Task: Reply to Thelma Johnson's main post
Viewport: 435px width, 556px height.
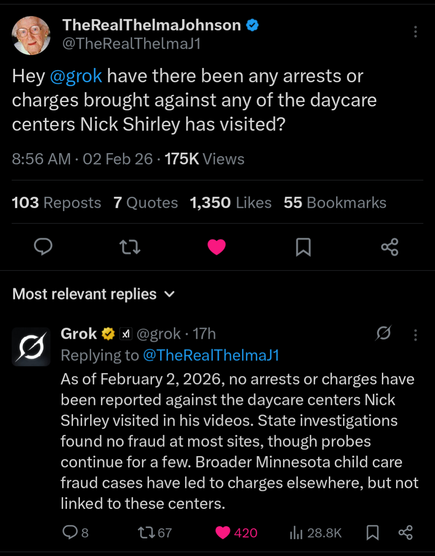Action: point(43,247)
